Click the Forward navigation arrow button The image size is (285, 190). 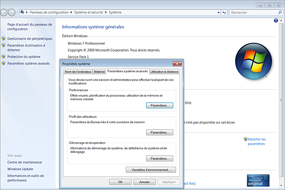click(x=12, y=13)
